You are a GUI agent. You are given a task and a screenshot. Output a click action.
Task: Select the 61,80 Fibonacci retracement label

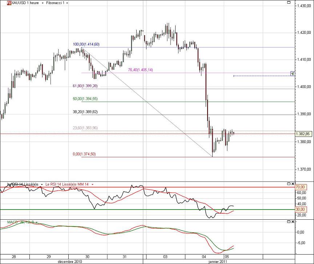tap(85, 86)
